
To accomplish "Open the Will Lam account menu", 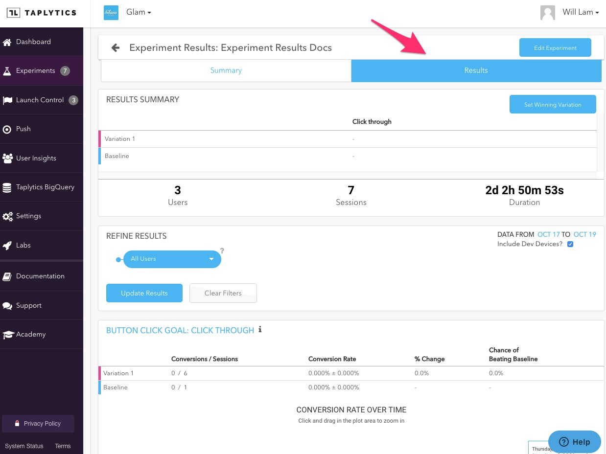I will click(581, 12).
